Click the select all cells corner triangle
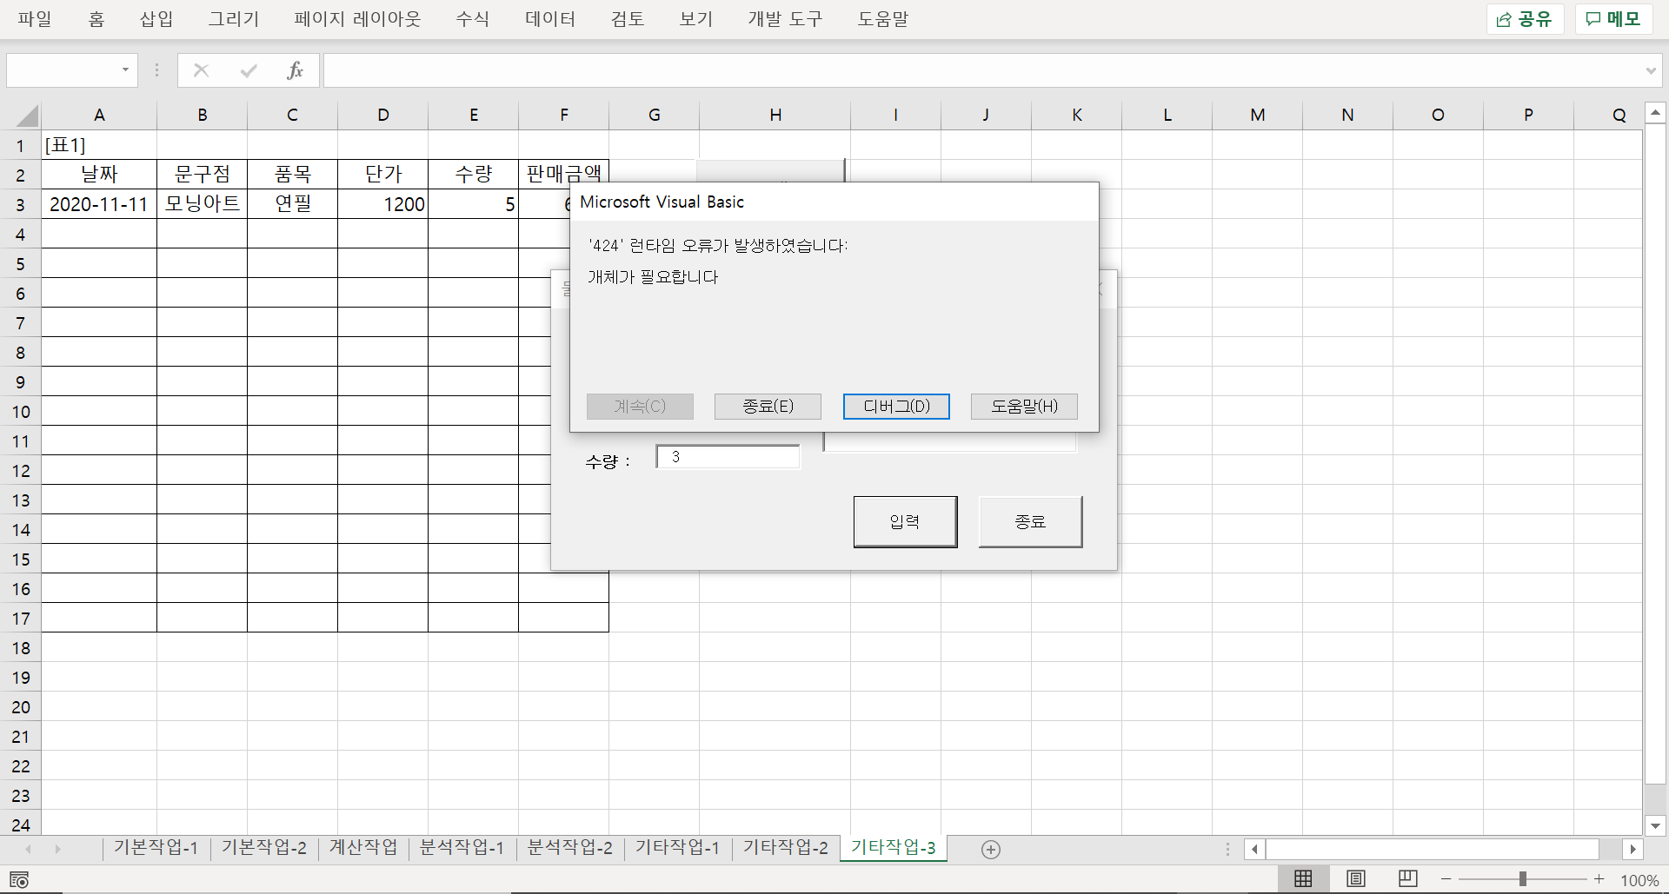This screenshot has width=1669, height=894. coord(28,116)
